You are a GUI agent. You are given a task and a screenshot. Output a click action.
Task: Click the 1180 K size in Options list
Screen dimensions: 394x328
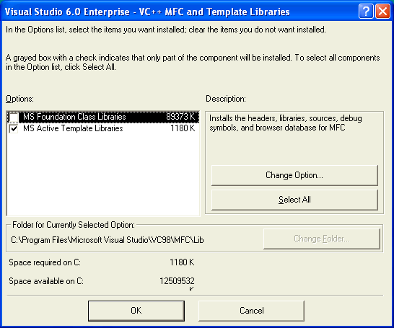183,128
